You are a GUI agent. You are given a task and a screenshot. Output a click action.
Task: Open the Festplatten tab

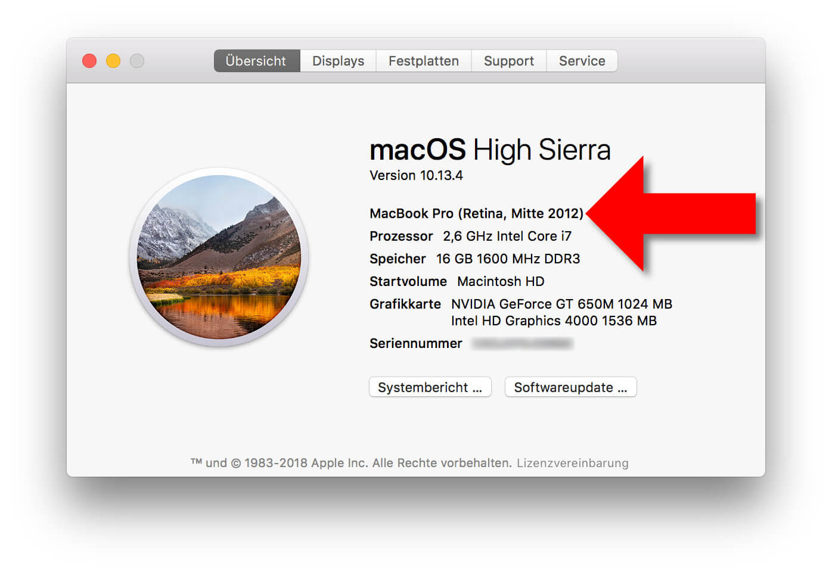tap(424, 61)
